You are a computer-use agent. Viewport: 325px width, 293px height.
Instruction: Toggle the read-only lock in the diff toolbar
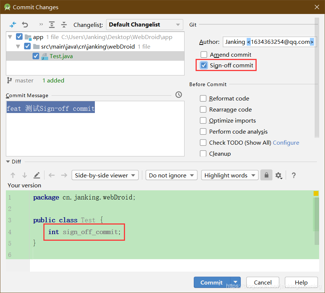(x=266, y=175)
